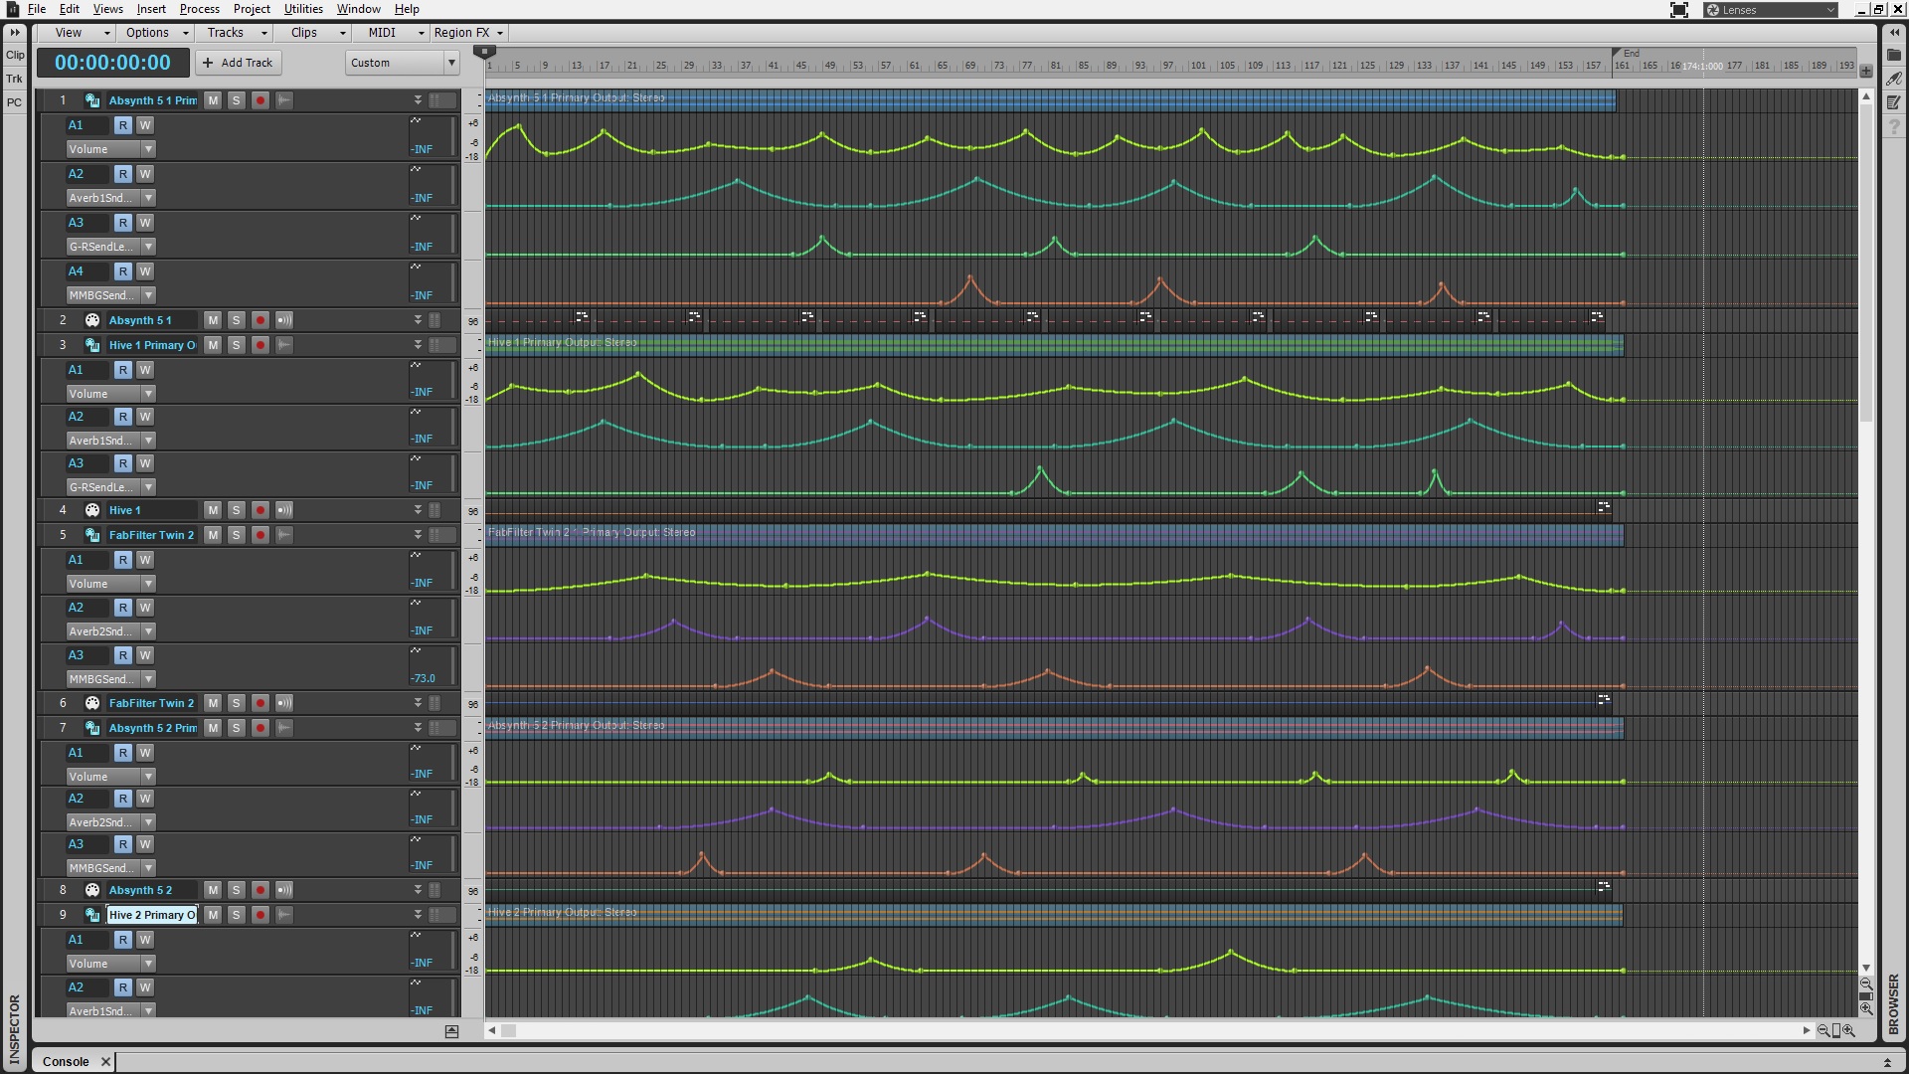Enable automation write on Absynth A2 lane

[x=145, y=174]
